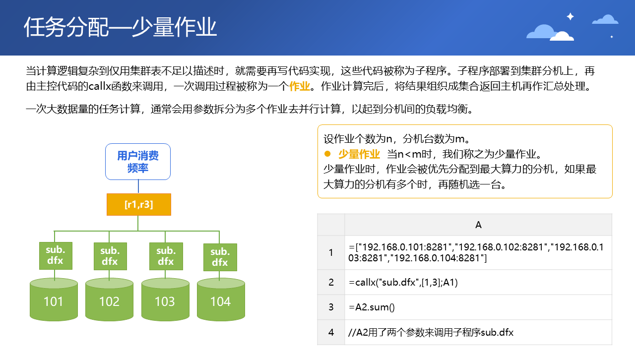Click the paragraph starting with "当计算逻辑复杂到"
The image size is (635, 357).
[x=310, y=78]
